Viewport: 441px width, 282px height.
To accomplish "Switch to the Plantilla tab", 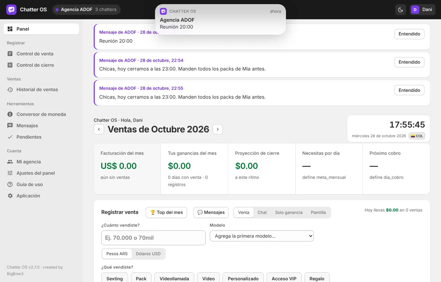I will pos(318,213).
